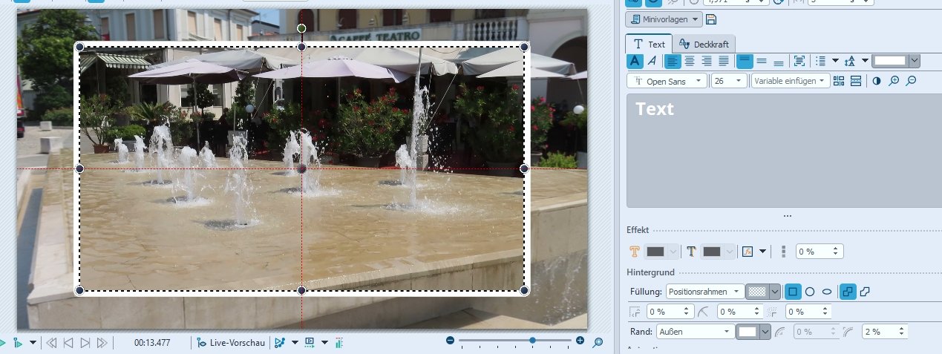Select the circle background shape
Image resolution: width=942 pixels, height=354 pixels.
point(810,292)
